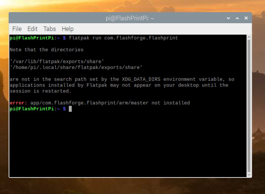Maximize the terminal with the up chevron
The width and height of the screenshot is (265, 194).
click(237, 18)
